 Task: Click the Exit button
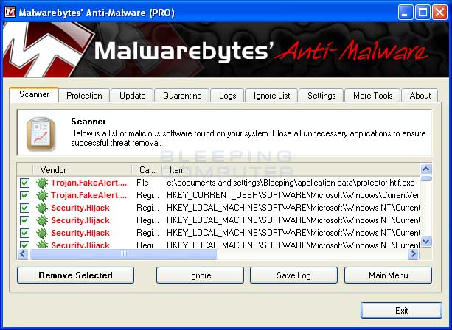[401, 311]
